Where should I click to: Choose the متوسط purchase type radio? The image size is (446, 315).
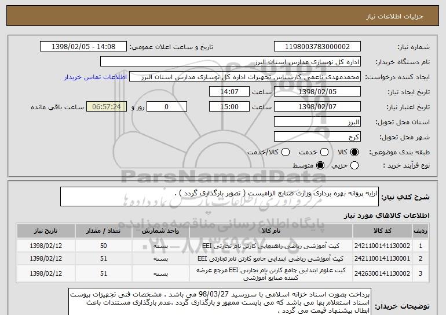click(x=320, y=165)
